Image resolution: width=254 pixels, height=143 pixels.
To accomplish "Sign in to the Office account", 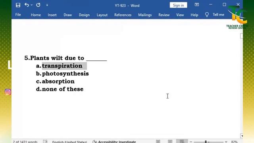I will pyautogui.click(x=178, y=5).
